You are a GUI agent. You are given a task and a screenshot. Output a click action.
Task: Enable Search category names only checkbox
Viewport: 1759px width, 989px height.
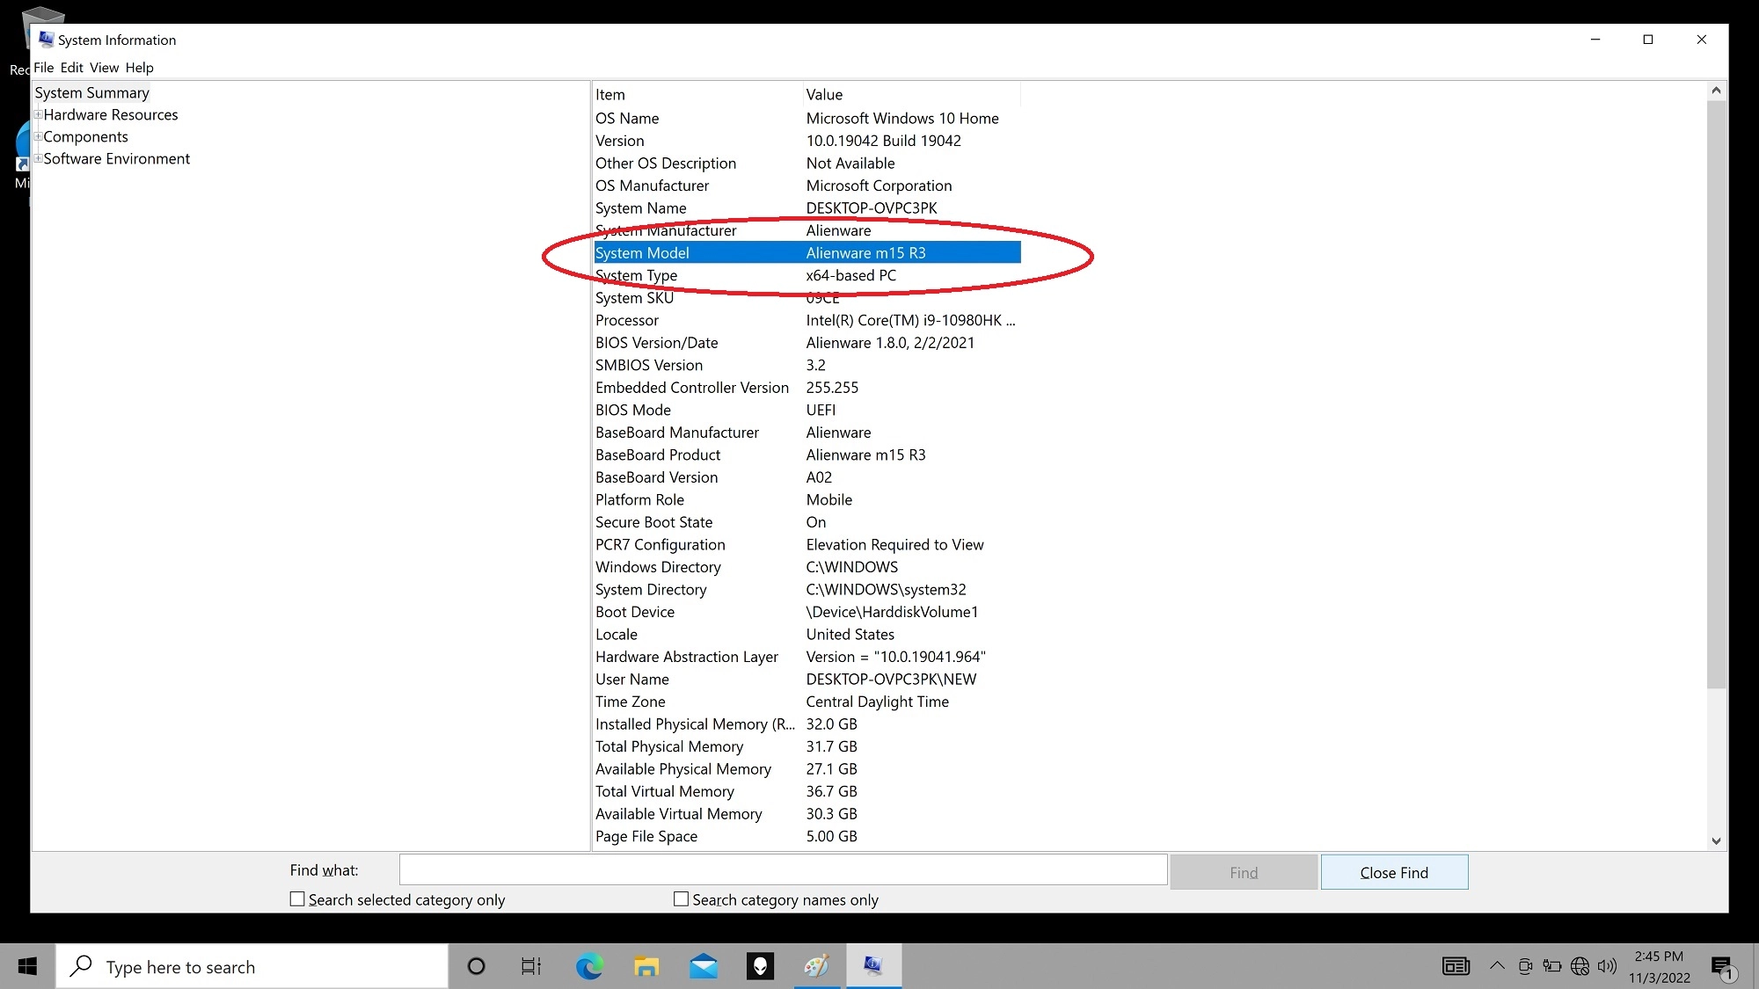(681, 899)
